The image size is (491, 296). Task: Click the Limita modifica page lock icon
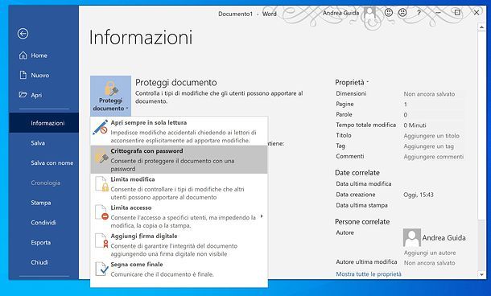101,184
